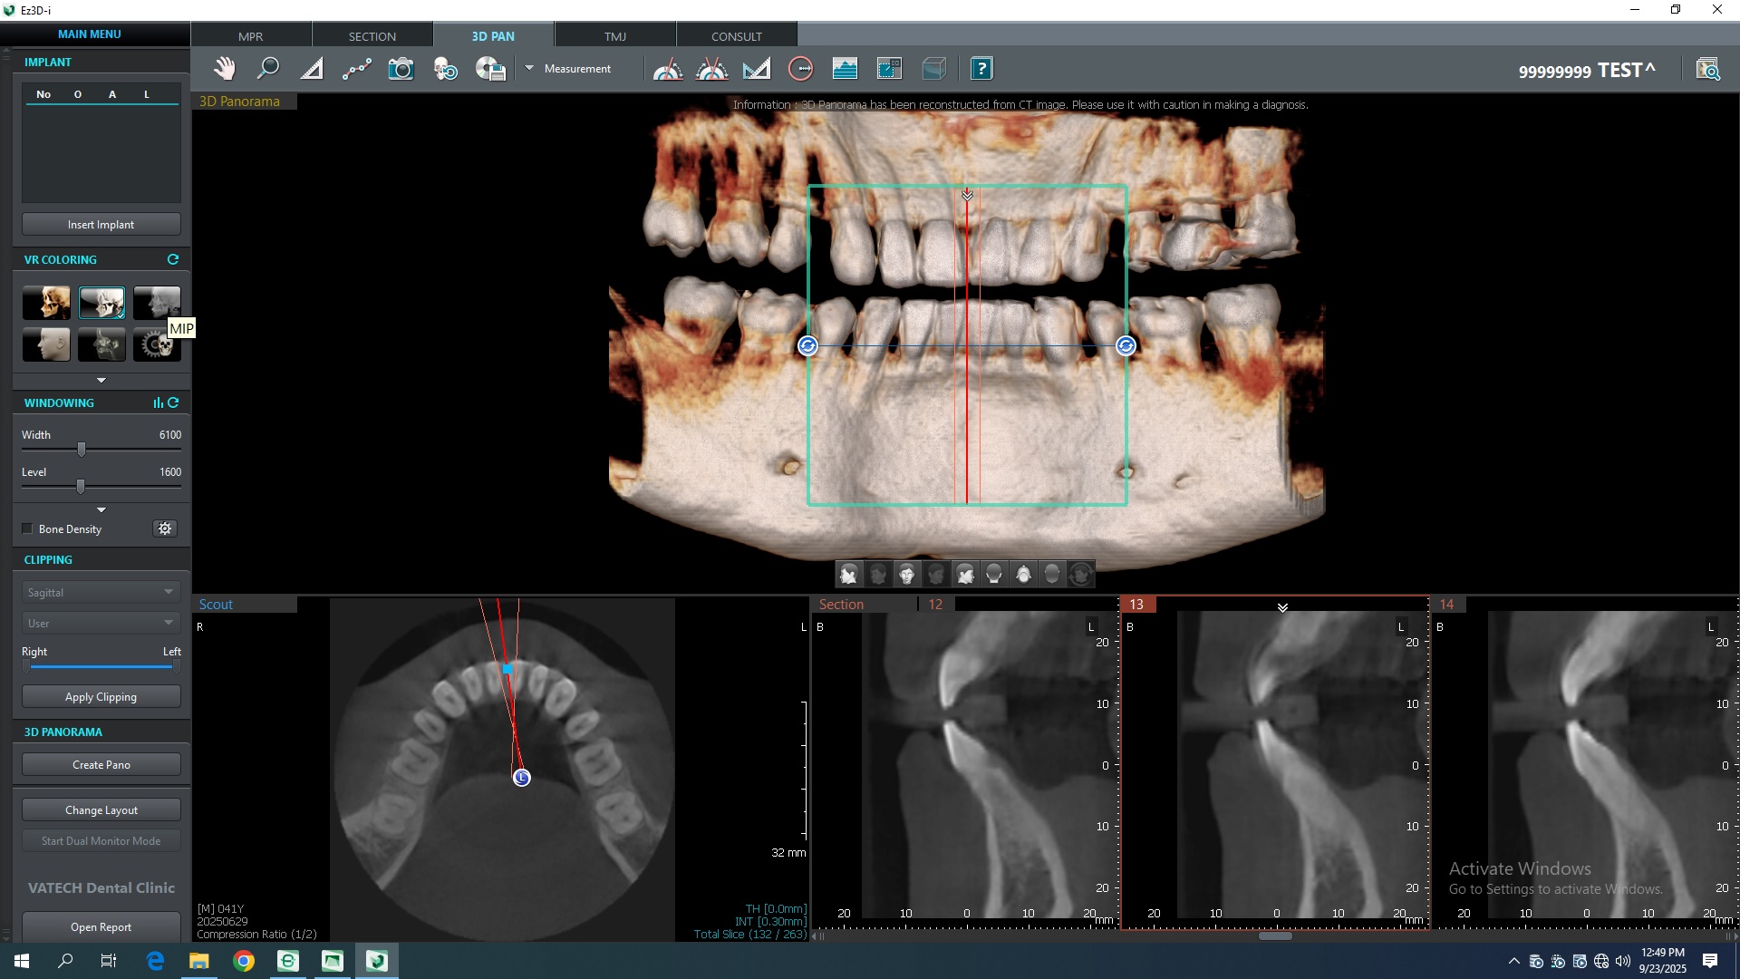Viewport: 1740px width, 979px height.
Task: Click the camera capture icon
Action: click(x=401, y=69)
